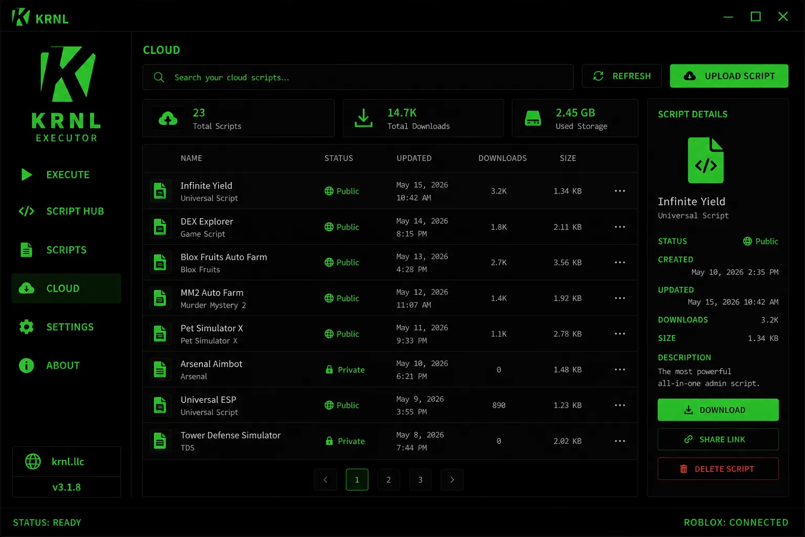This screenshot has width=805, height=537.
Task: Open the Execute page in sidebar
Action: (x=66, y=175)
